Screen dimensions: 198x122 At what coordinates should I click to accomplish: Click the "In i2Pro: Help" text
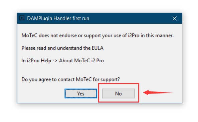(36, 61)
